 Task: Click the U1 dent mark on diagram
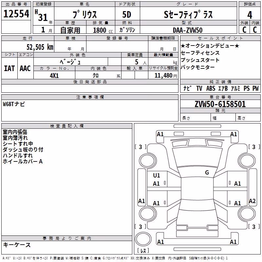(x=157, y=176)
